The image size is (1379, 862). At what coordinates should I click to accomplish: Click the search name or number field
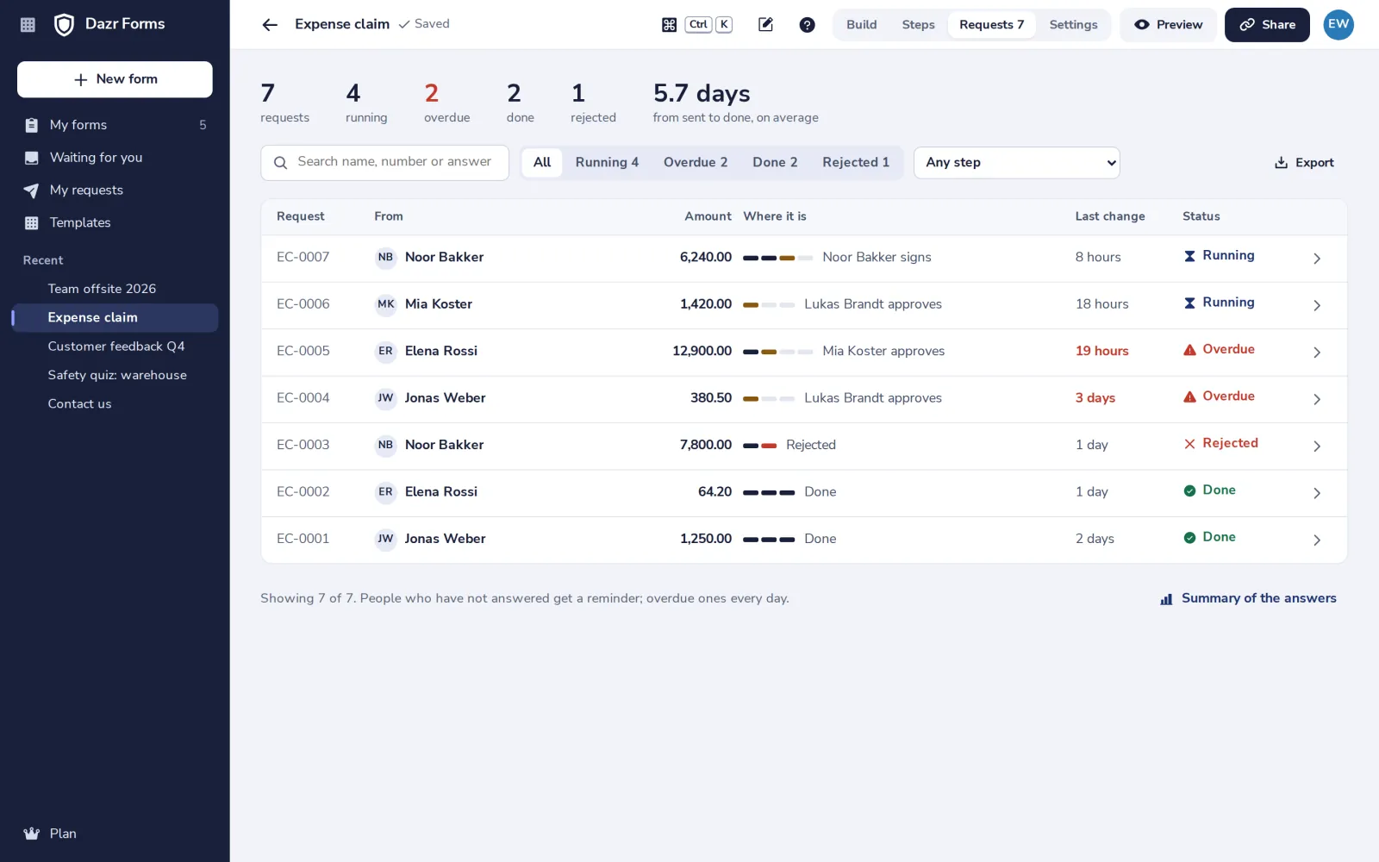(x=384, y=163)
